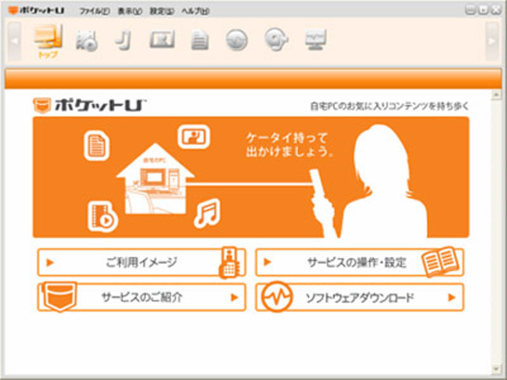Open the ファイル menu
Viewport: 507px width, 380px height.
tap(95, 11)
